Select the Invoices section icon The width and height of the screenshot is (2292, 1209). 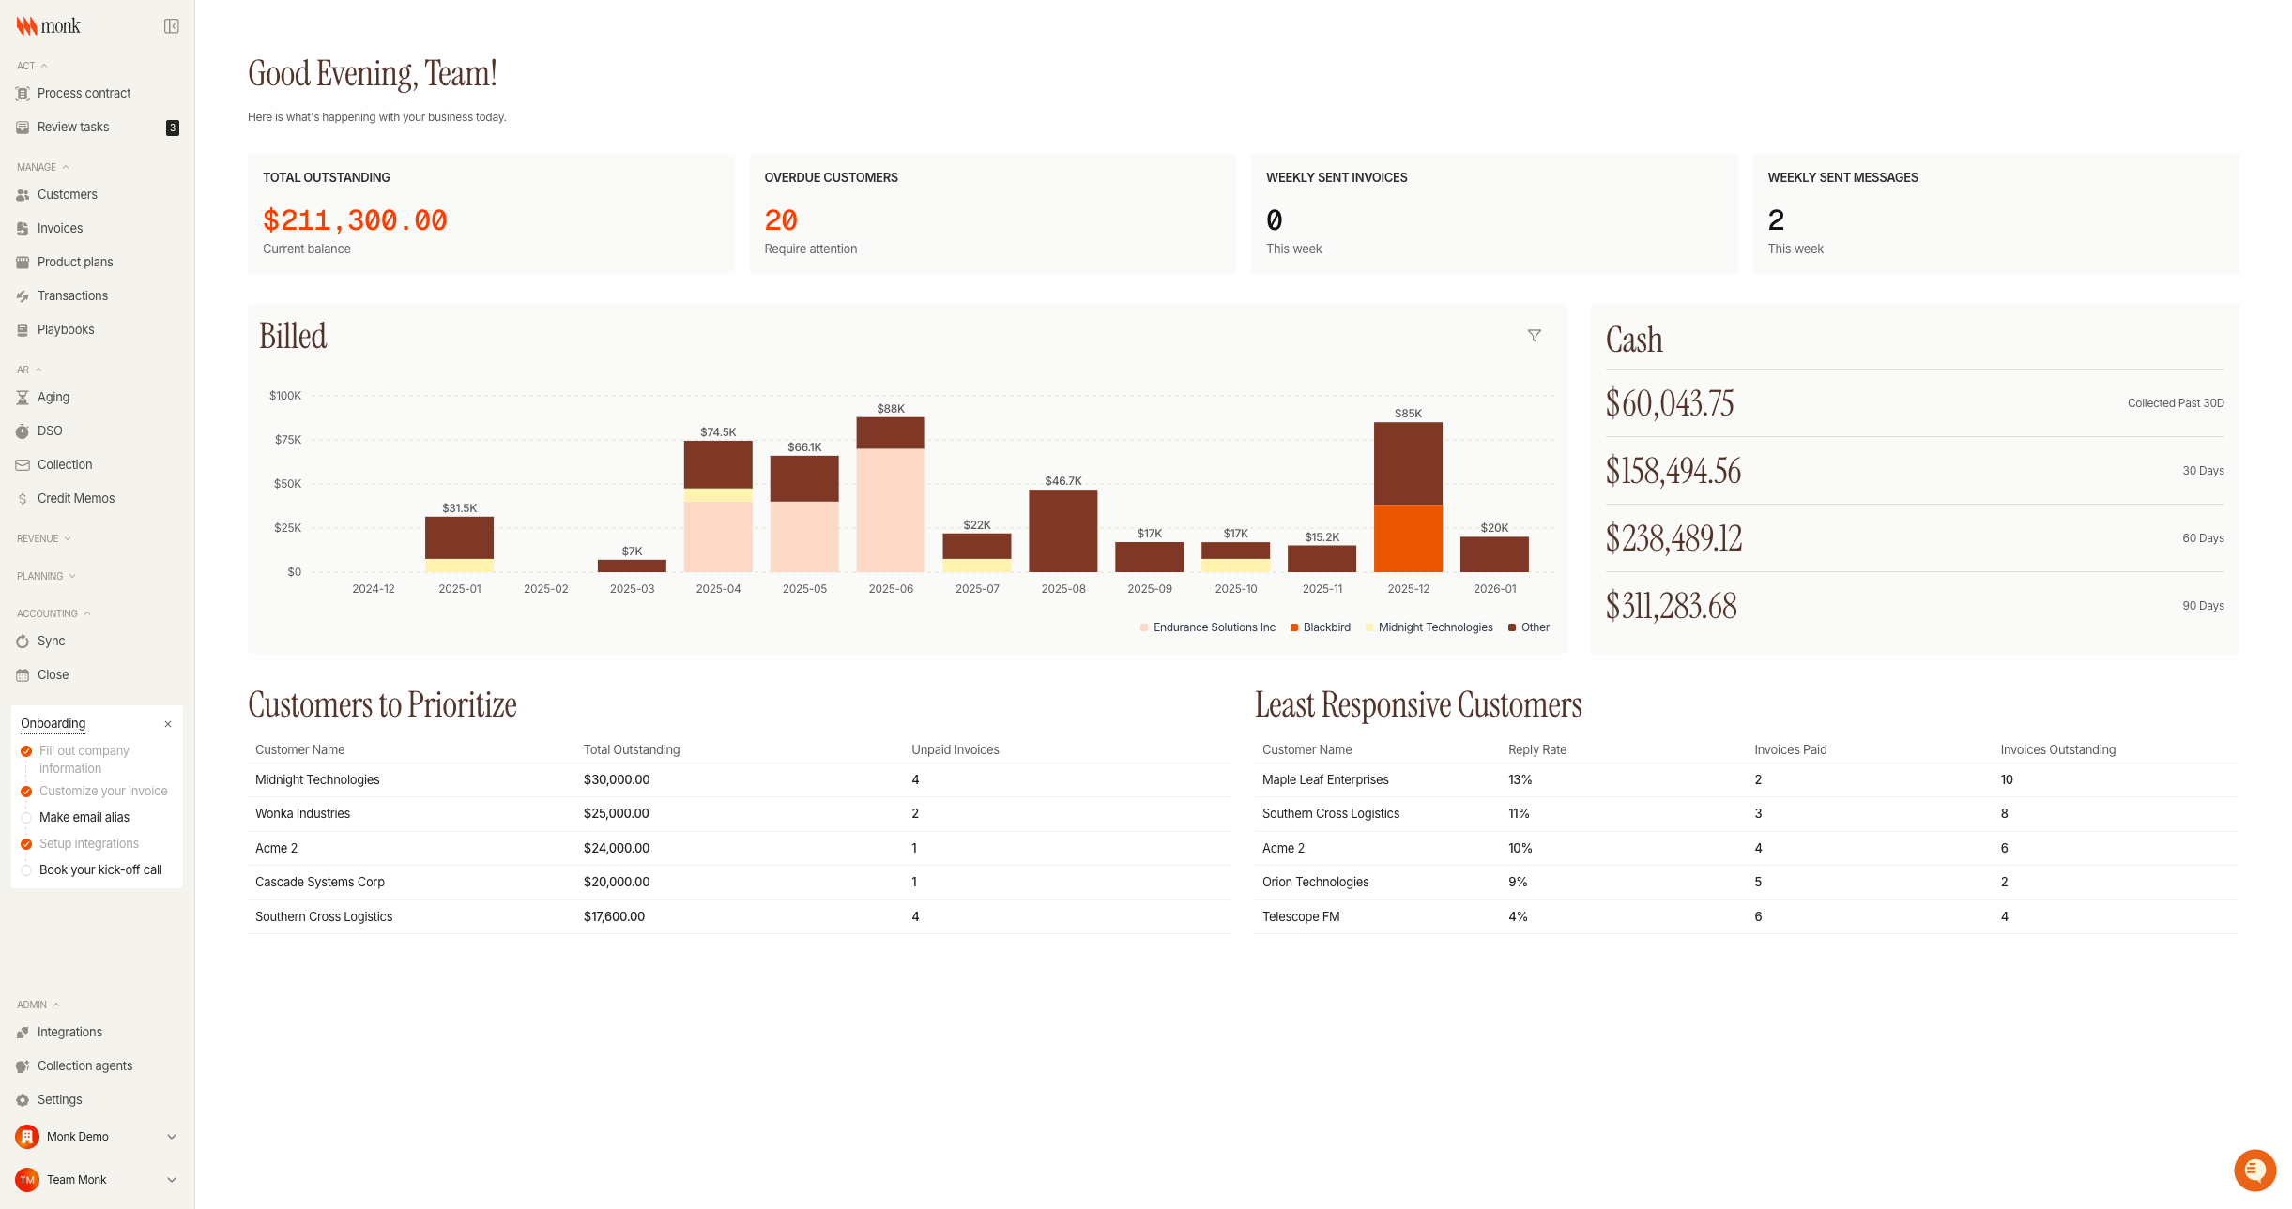(x=23, y=228)
